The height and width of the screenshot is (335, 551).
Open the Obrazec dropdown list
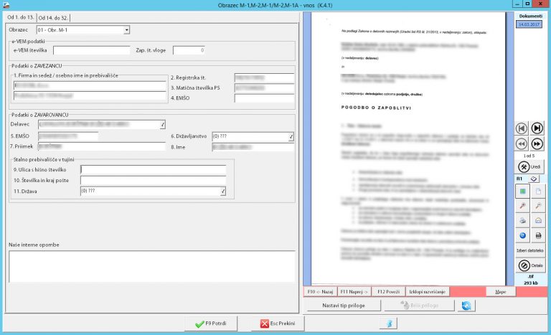pyautogui.click(x=126, y=30)
